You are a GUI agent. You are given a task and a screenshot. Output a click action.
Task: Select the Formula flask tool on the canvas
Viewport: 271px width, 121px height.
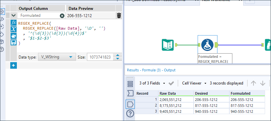point(207,45)
